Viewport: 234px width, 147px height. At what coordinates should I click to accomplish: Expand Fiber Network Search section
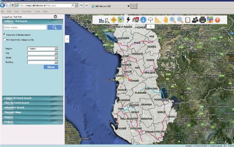coord(33,103)
